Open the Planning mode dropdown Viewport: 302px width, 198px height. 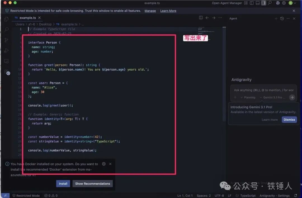[248, 97]
